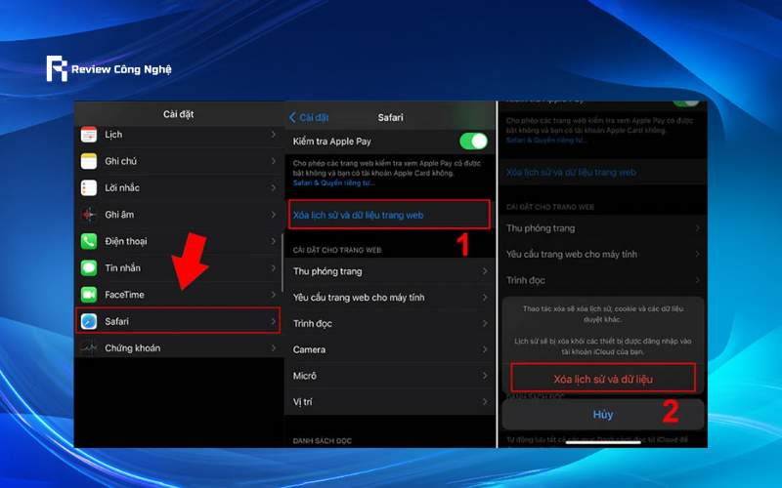Viewport: 782px width, 488px height.
Task: Tap the Ghi âm voice memo icon
Action: pyautogui.click(x=89, y=215)
